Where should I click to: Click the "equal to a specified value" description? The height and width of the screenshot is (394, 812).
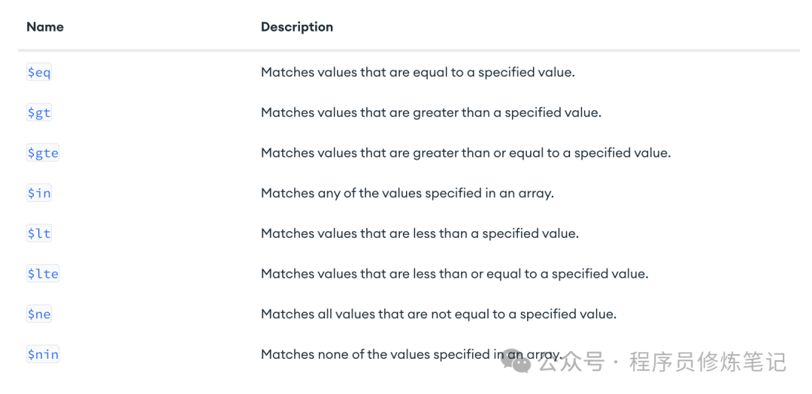[417, 73]
